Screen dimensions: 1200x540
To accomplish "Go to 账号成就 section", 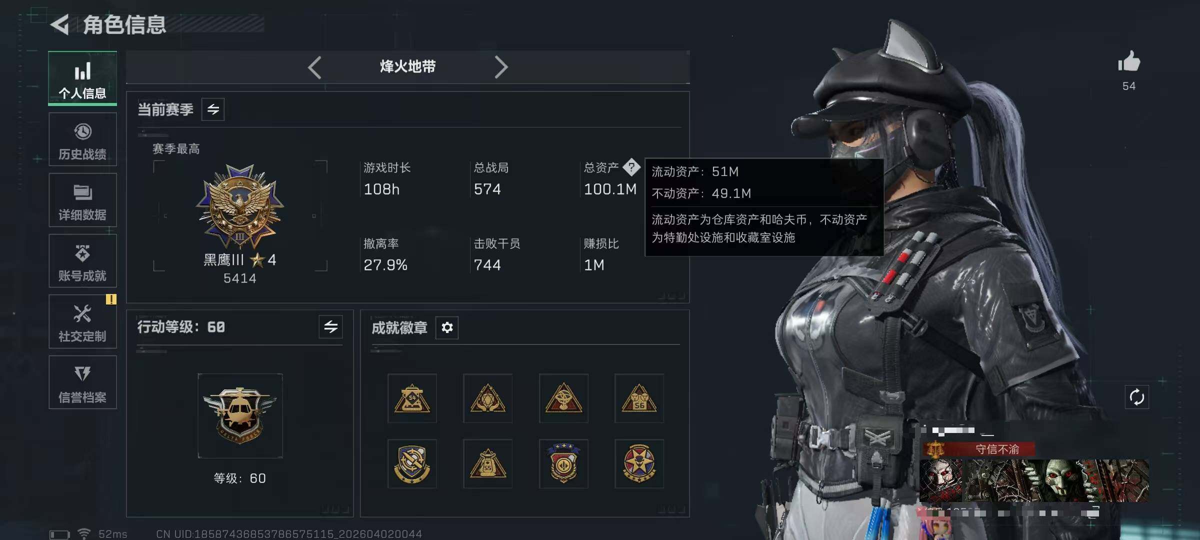I will 82,260.
